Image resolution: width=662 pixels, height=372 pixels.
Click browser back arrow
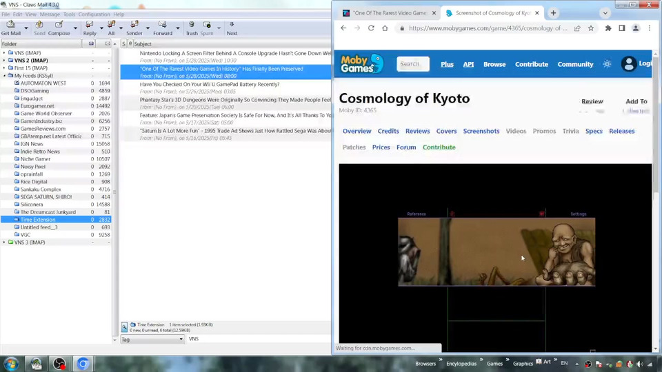pos(343,28)
